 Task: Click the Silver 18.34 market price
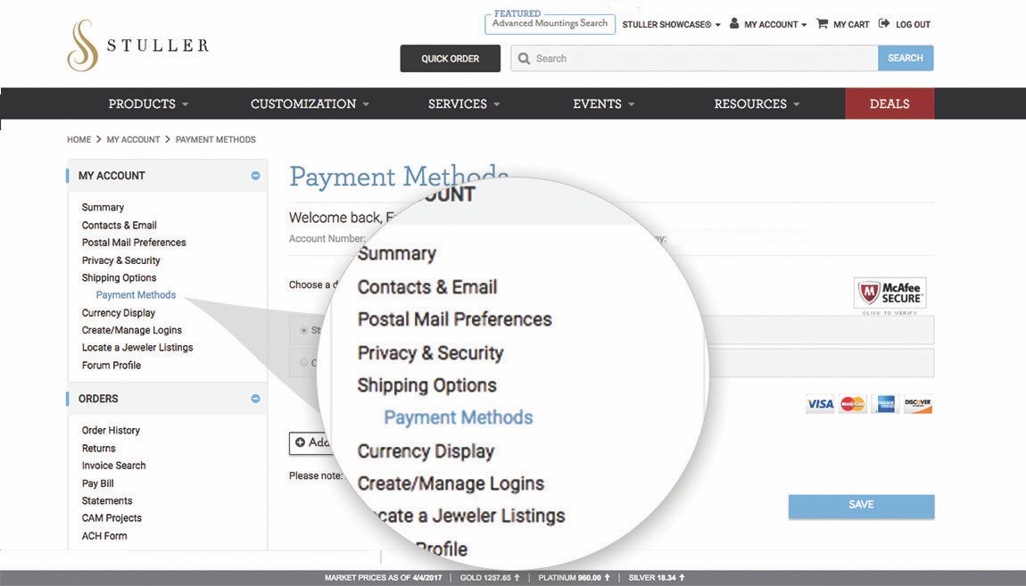[657, 578]
